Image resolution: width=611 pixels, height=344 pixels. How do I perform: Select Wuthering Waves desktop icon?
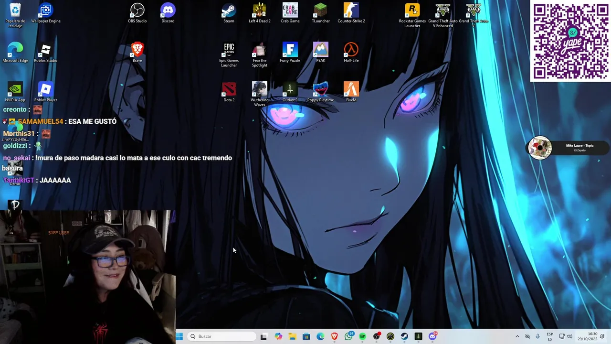pos(260,94)
